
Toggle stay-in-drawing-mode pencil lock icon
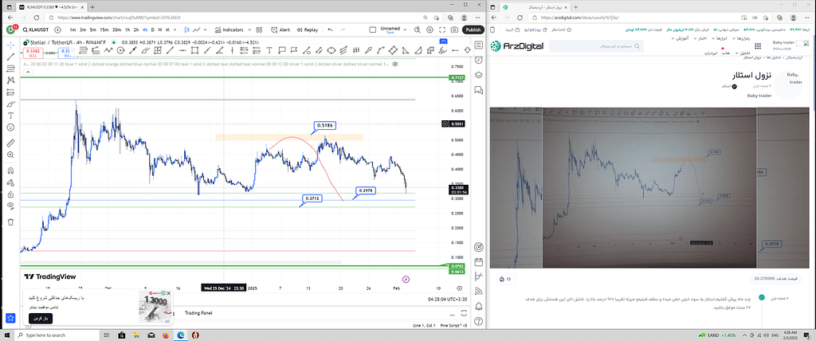pyautogui.click(x=10, y=182)
